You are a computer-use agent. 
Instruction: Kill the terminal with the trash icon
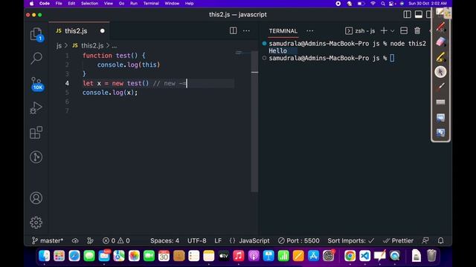(417, 30)
